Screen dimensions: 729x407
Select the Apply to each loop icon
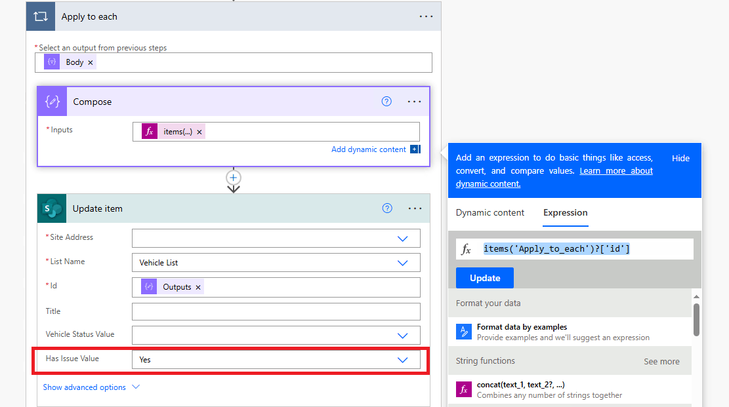pos(41,16)
